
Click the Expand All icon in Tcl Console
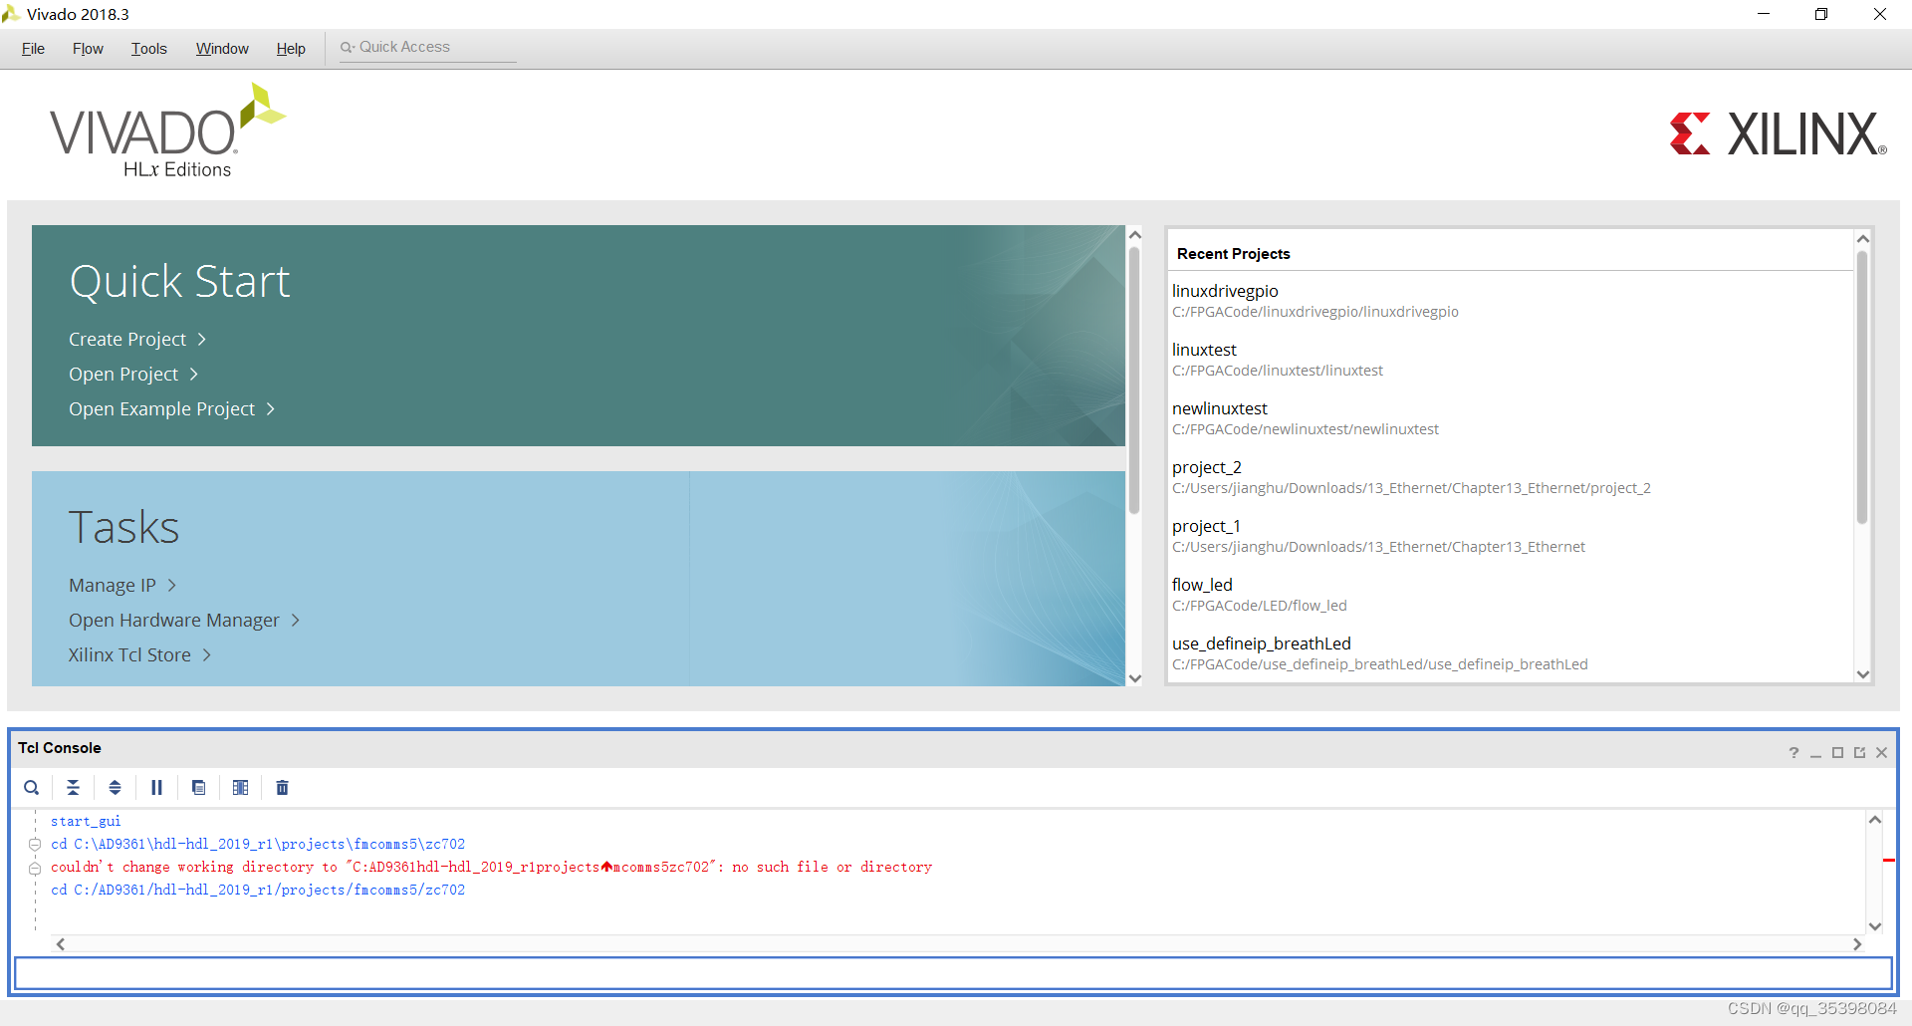pos(116,788)
